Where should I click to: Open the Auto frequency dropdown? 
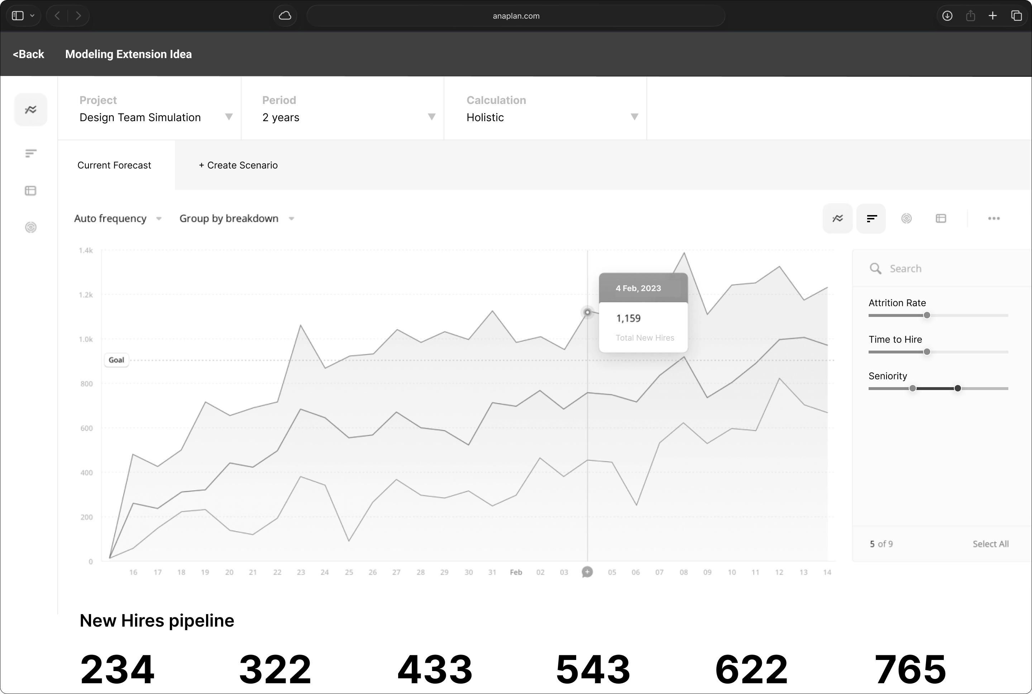(118, 219)
